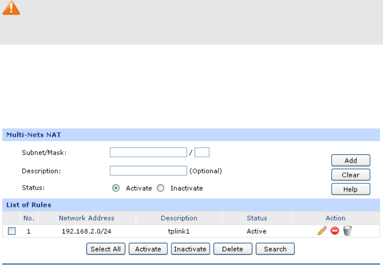Click the Add button
This screenshot has height=267, width=383.
point(351,160)
